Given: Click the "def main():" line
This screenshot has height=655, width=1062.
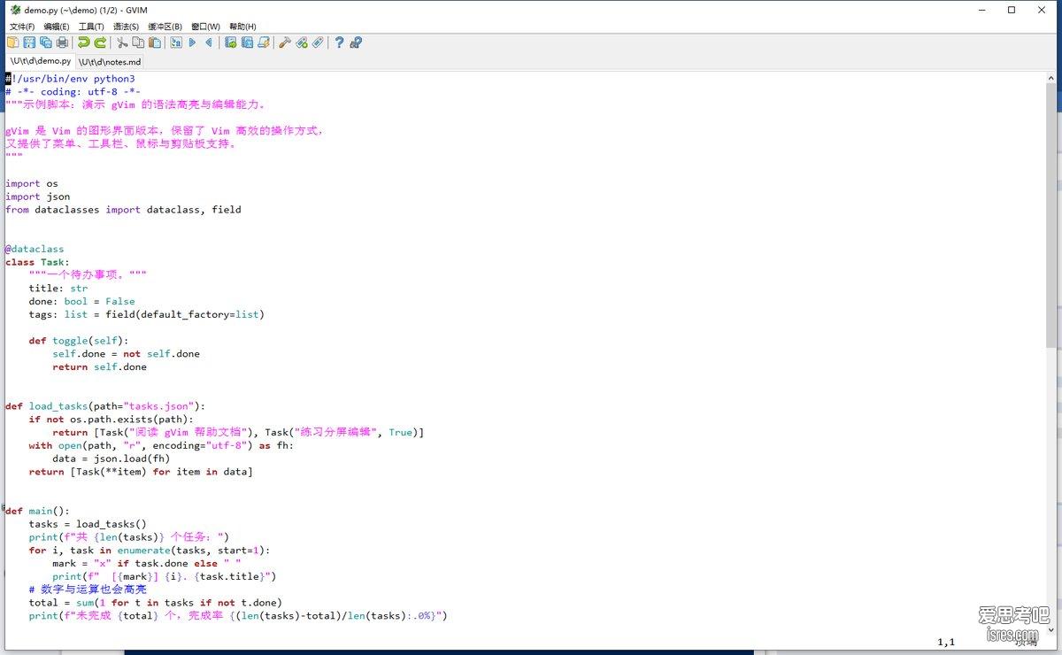Looking at the screenshot, I should tap(37, 511).
